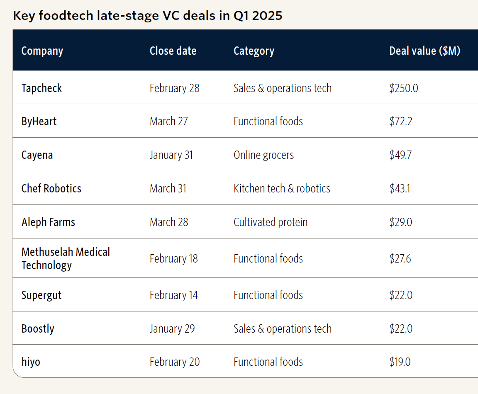This screenshot has height=394, width=478.
Task: Click the Category column header
Action: click(254, 51)
